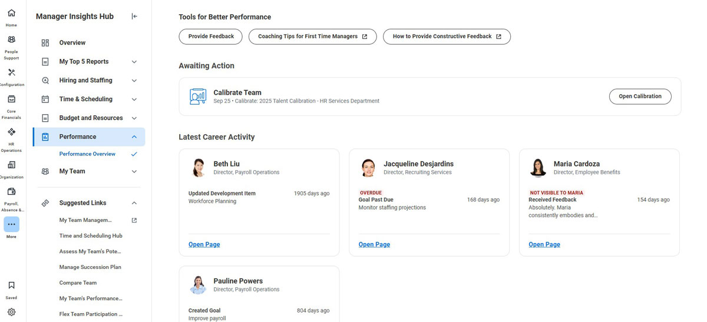The image size is (707, 322).
Task: Go to Home in left rail
Action: pyautogui.click(x=11, y=14)
